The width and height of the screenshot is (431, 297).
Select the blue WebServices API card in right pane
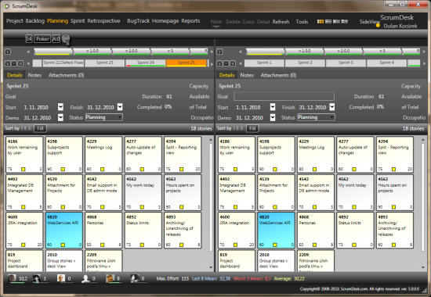click(x=276, y=230)
